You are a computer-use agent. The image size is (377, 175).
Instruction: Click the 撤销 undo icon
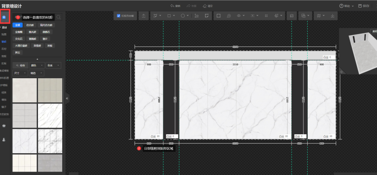point(172,6)
